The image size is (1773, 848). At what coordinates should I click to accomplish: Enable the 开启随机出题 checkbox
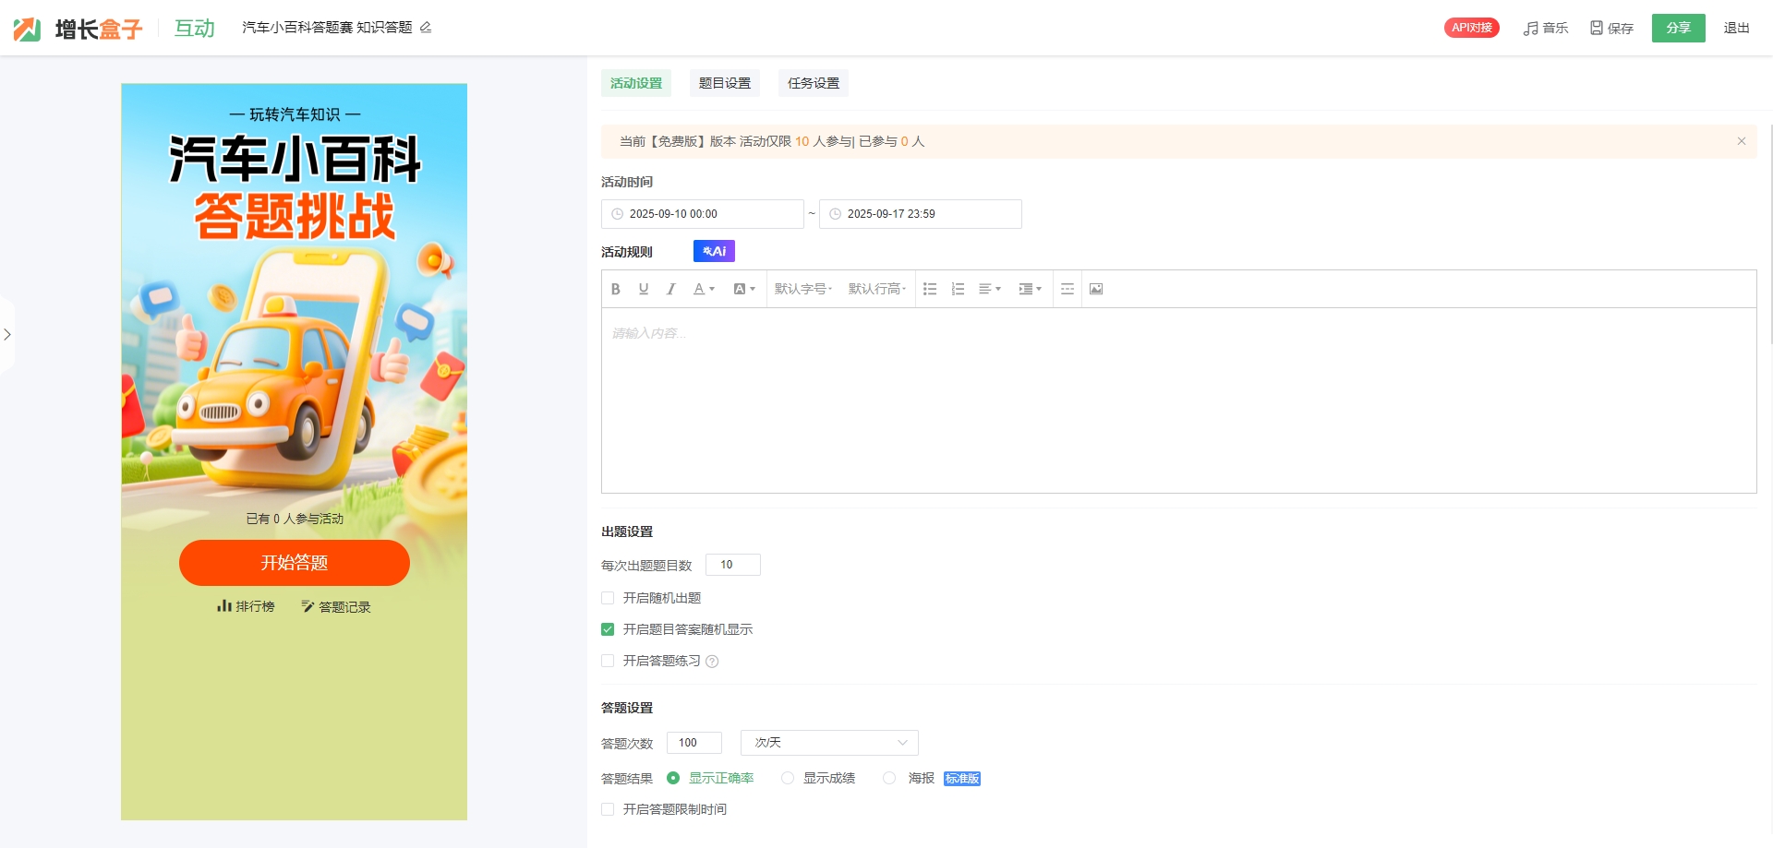pos(608,598)
